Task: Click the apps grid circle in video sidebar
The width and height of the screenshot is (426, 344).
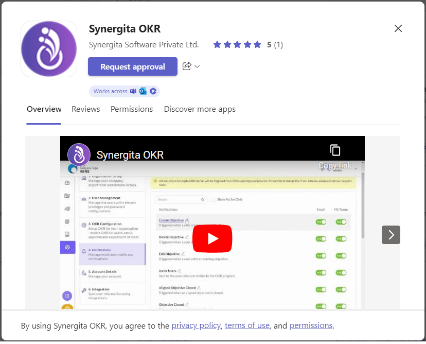Action: 67,296
